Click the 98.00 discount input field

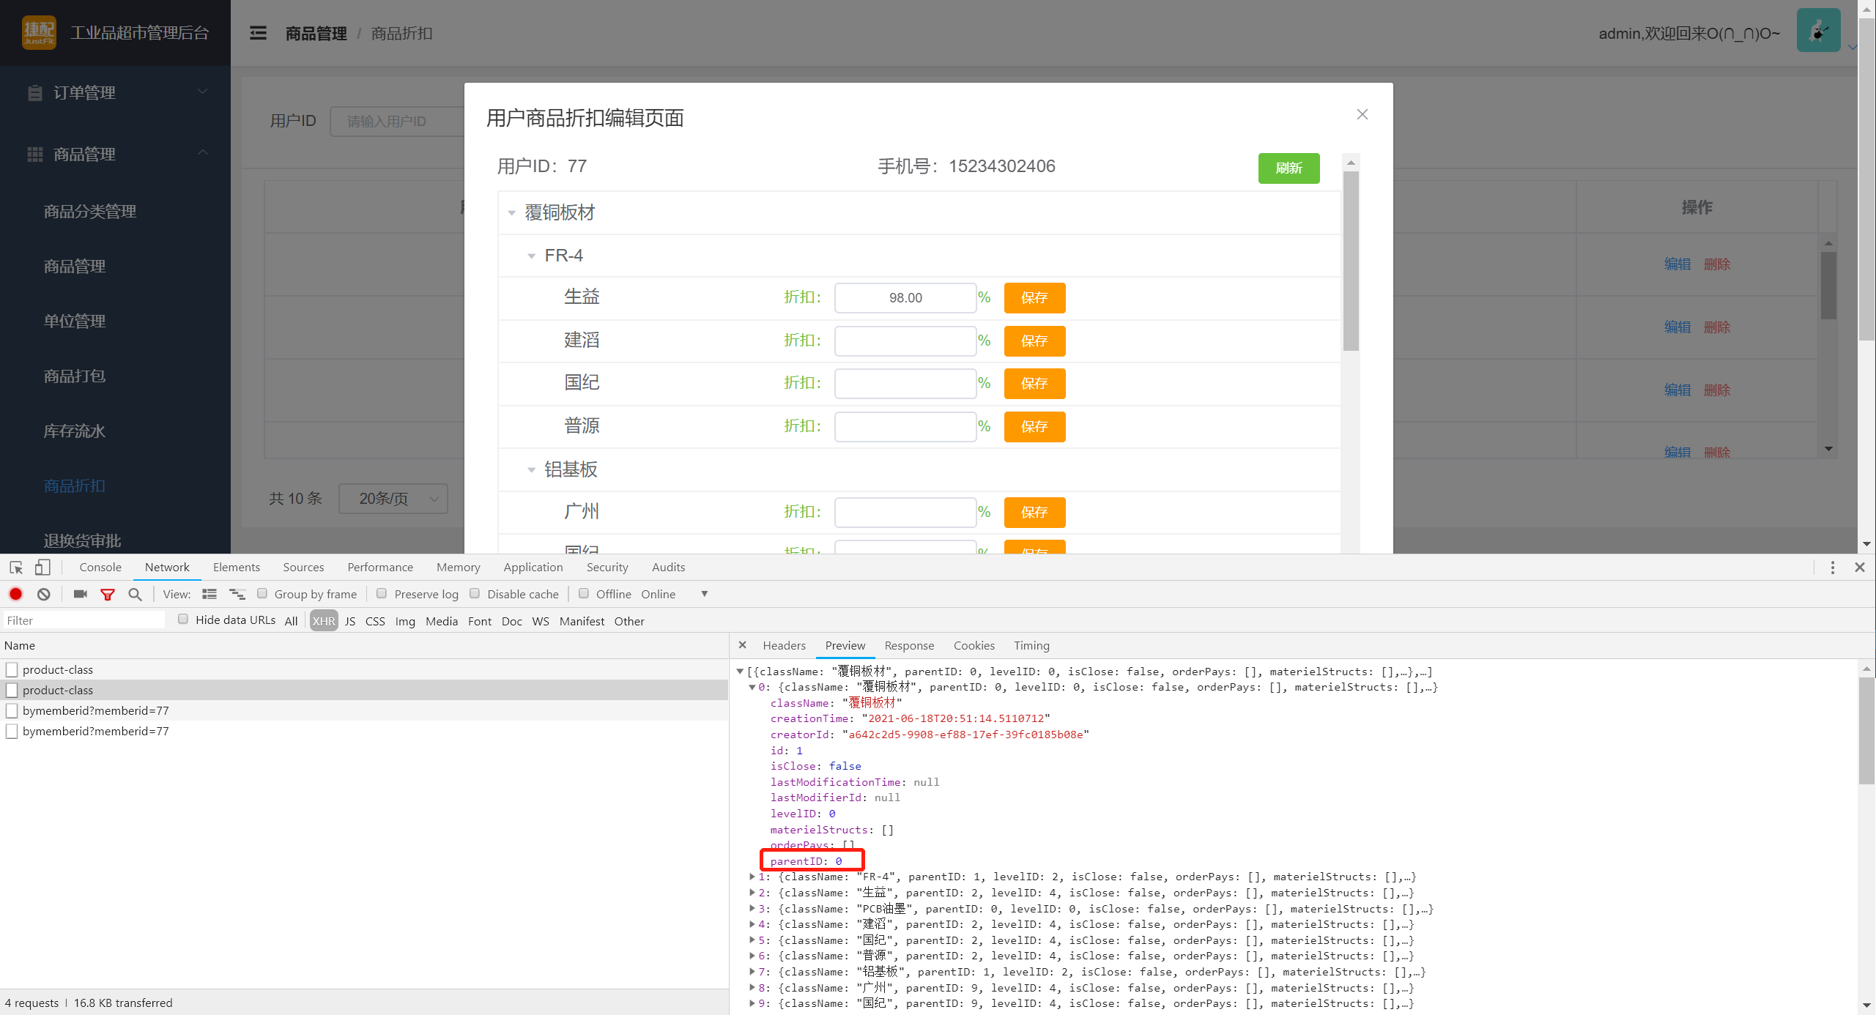pyautogui.click(x=905, y=297)
